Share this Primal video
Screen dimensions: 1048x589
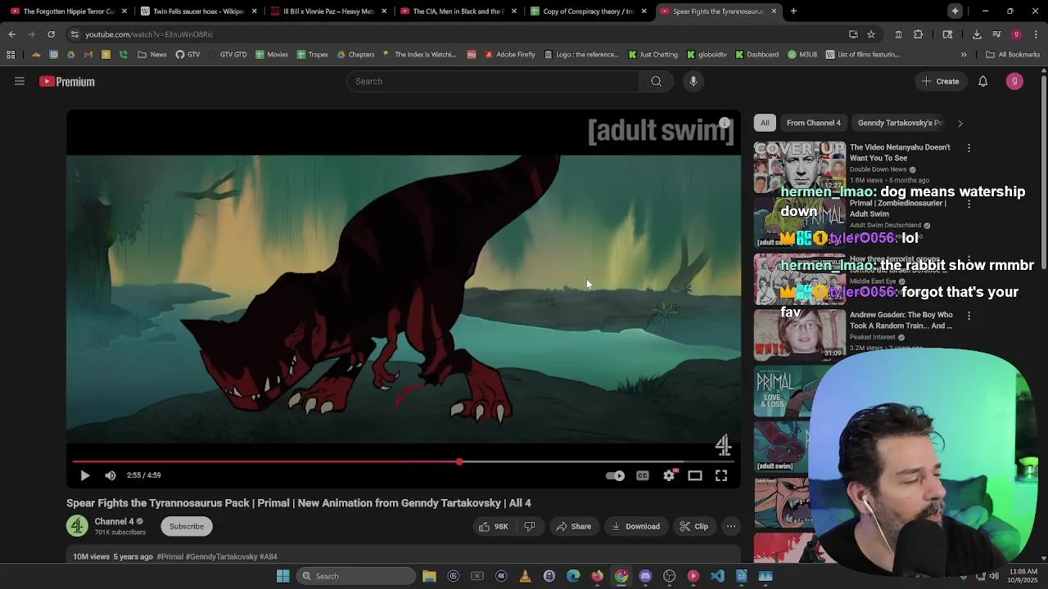(x=573, y=526)
